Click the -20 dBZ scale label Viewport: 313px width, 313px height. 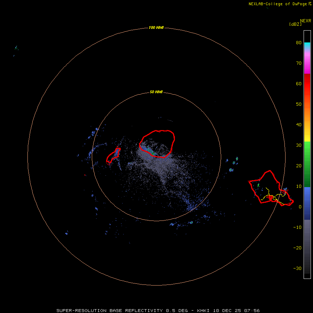(297, 248)
